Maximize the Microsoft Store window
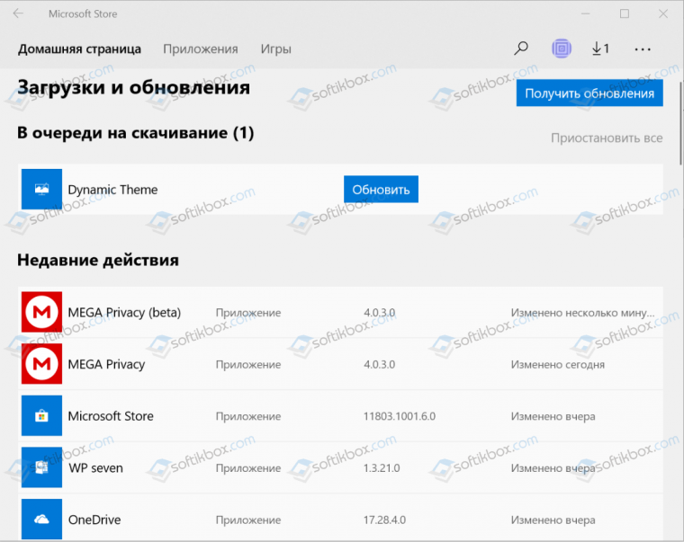This screenshot has width=684, height=542. (625, 13)
